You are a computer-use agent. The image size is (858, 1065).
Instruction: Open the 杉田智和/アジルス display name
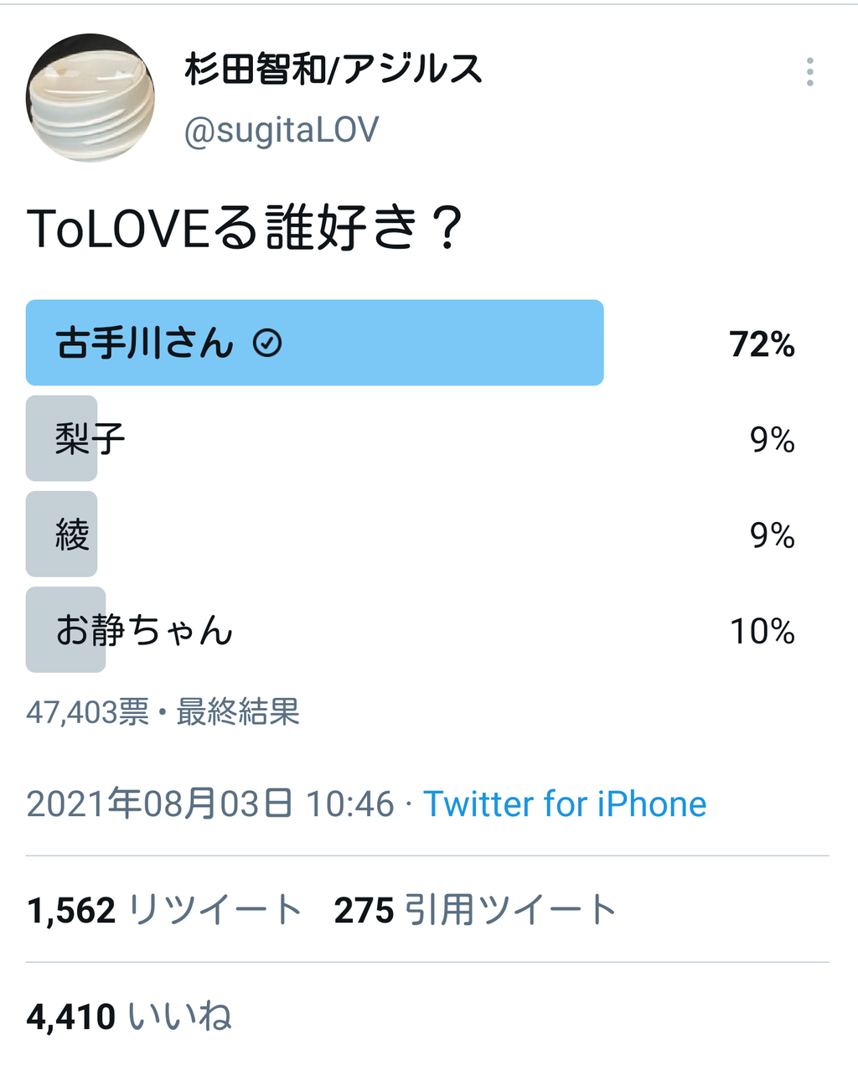(333, 70)
